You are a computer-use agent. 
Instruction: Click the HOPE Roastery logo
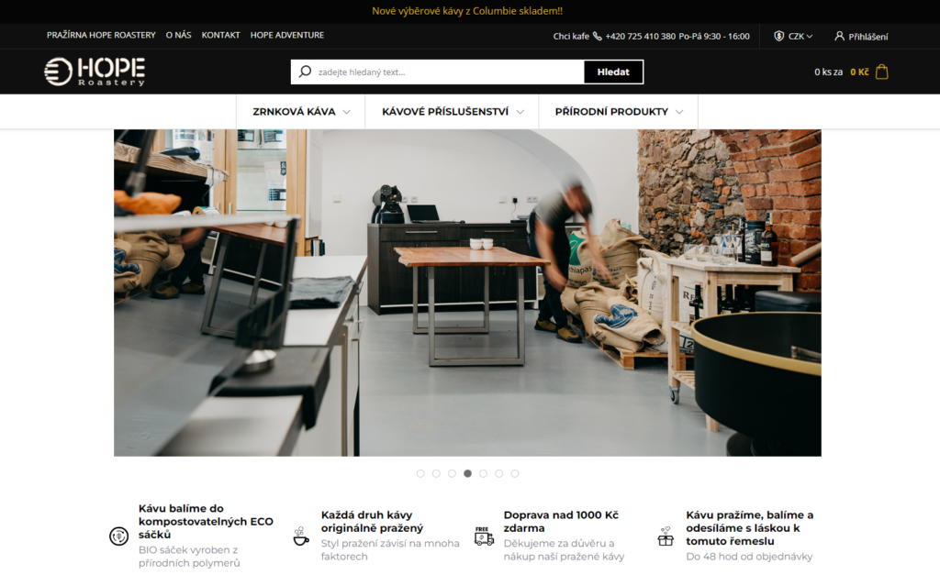tap(95, 72)
